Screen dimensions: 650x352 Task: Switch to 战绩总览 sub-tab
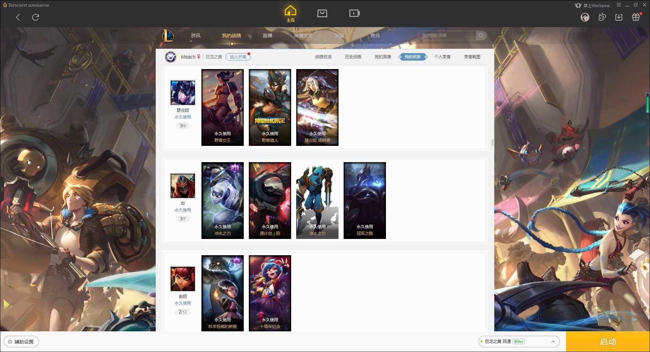tap(323, 57)
